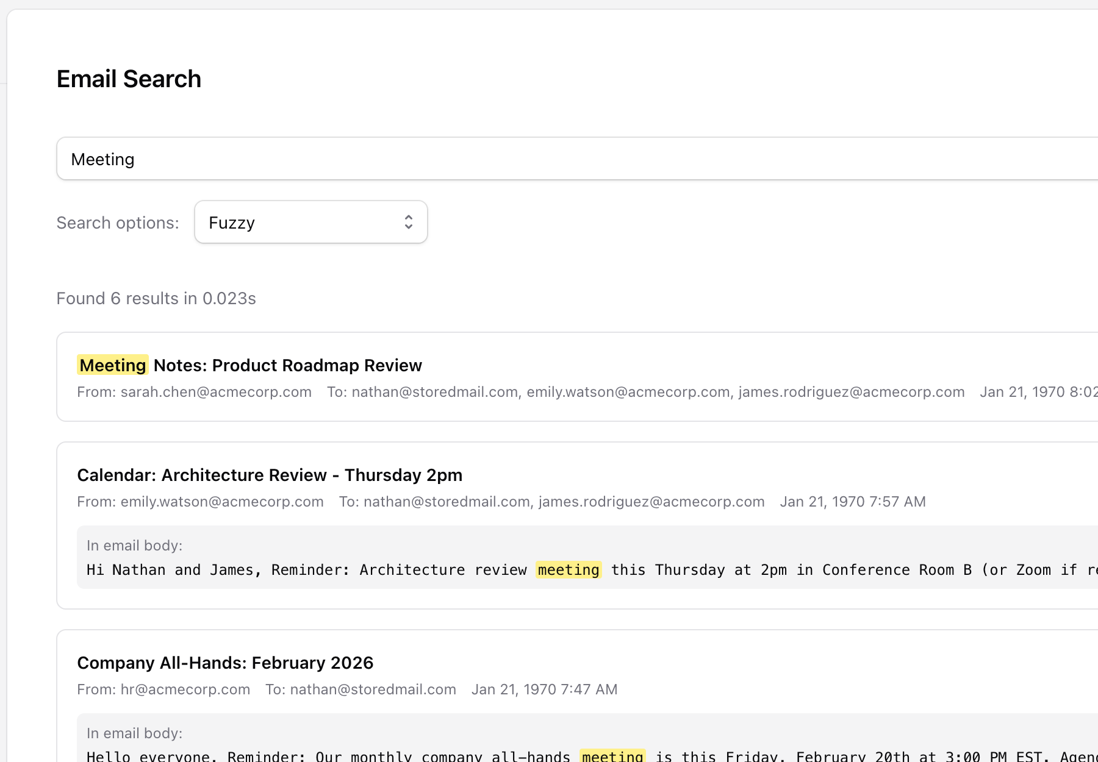Click the Meeting search input field
Viewport: 1098px width, 762px height.
pyautogui.click(x=549, y=159)
